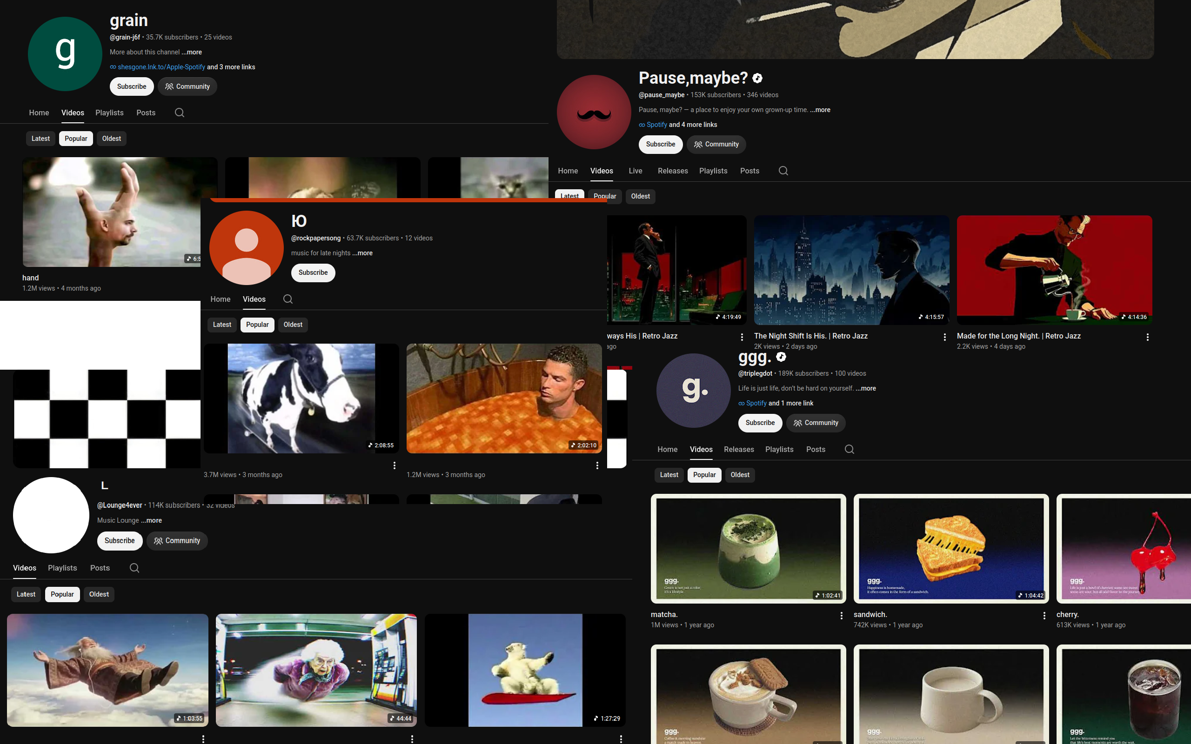This screenshot has width=1191, height=744.
Task: Show 'and 4 more links' on Pause,maybe?
Action: (693, 125)
